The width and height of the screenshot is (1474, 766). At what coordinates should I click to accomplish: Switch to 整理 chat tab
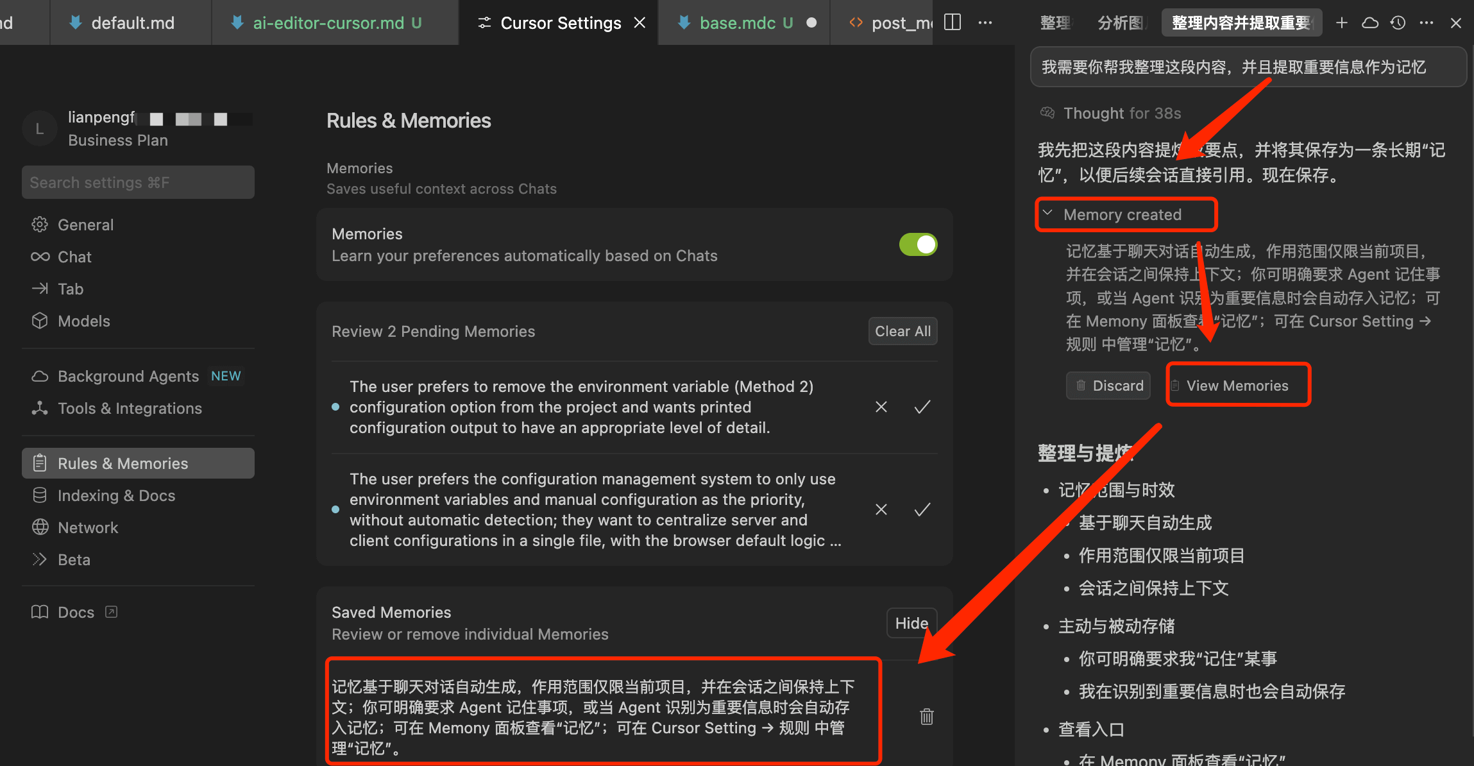pyautogui.click(x=1055, y=22)
